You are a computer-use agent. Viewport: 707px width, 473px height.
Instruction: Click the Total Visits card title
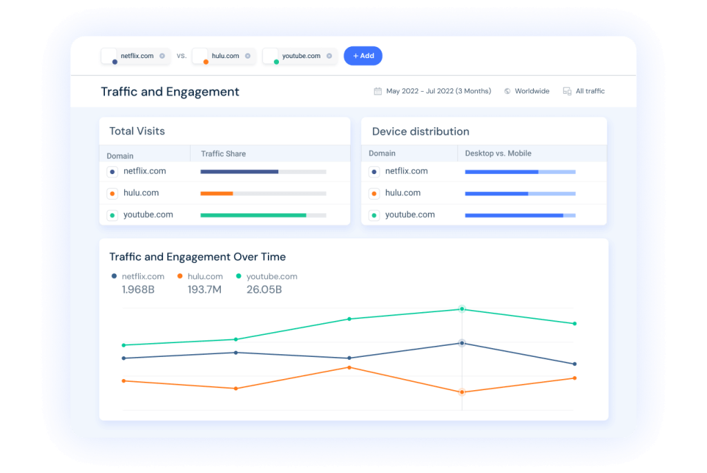137,131
